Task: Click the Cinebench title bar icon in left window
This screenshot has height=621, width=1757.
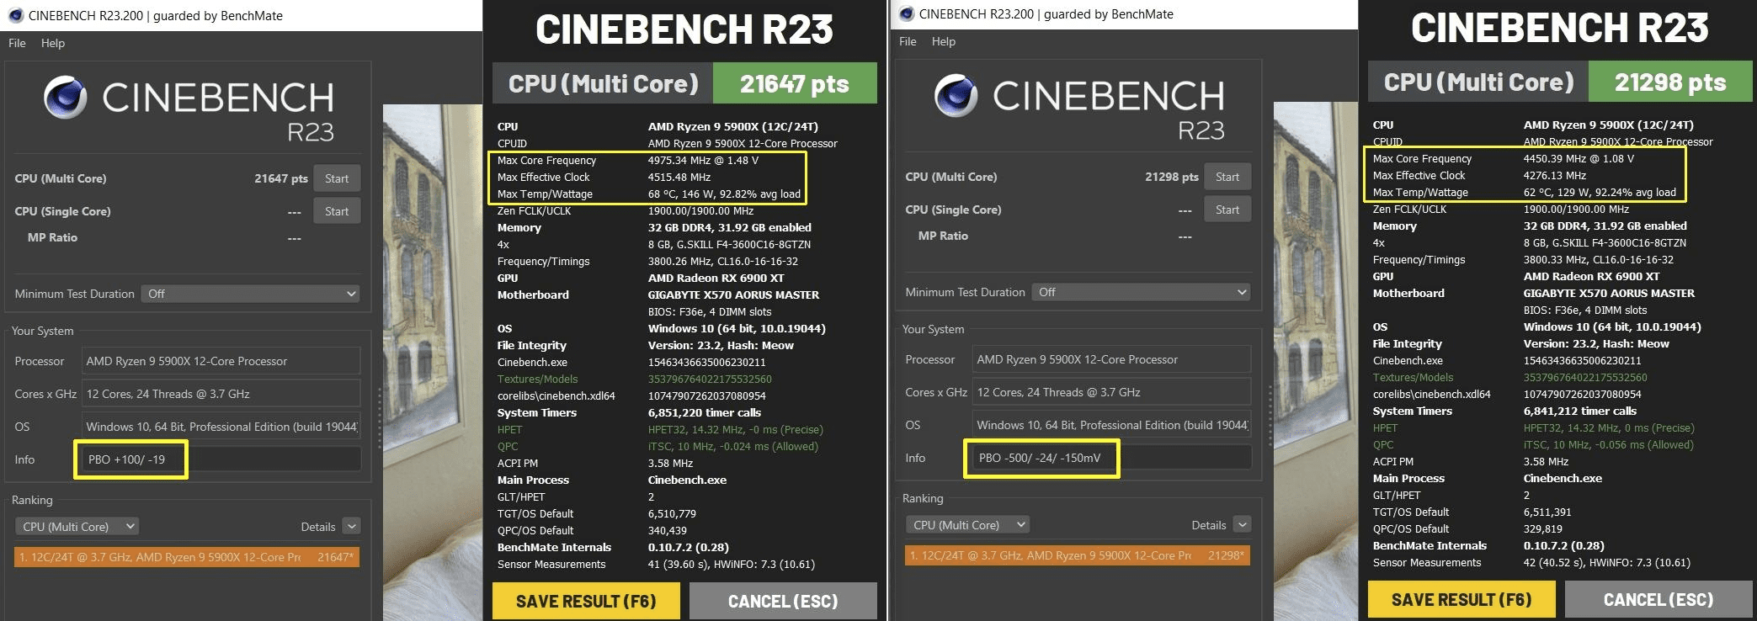Action: [15, 15]
